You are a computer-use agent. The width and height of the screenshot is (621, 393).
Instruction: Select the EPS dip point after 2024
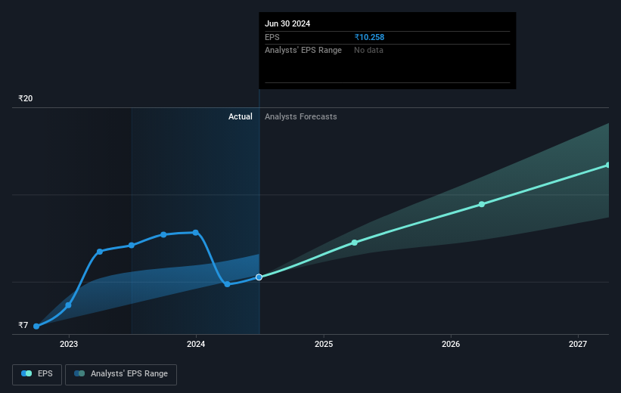228,284
